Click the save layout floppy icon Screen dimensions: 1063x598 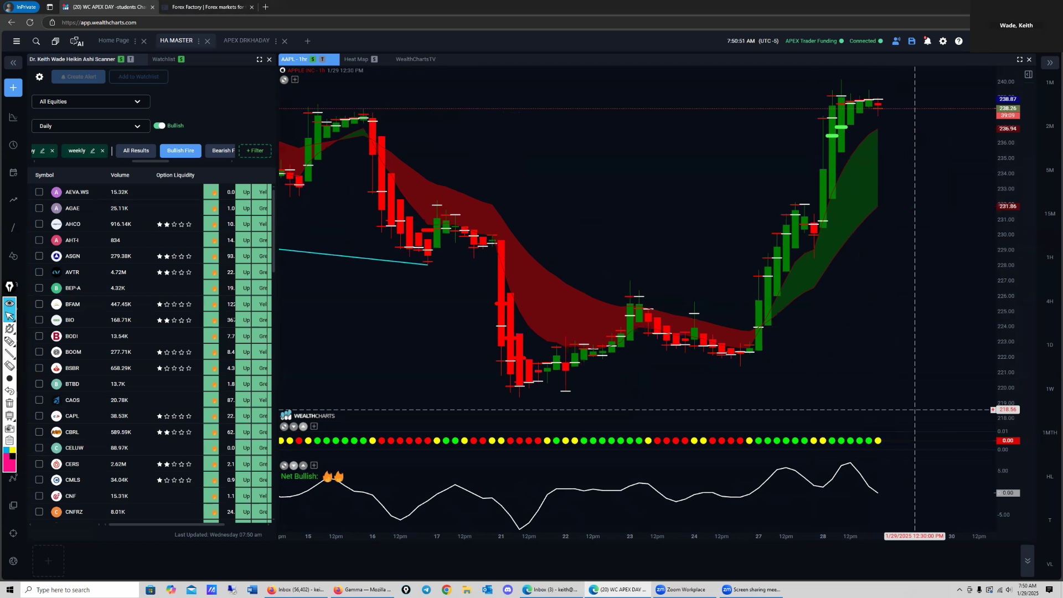912,41
